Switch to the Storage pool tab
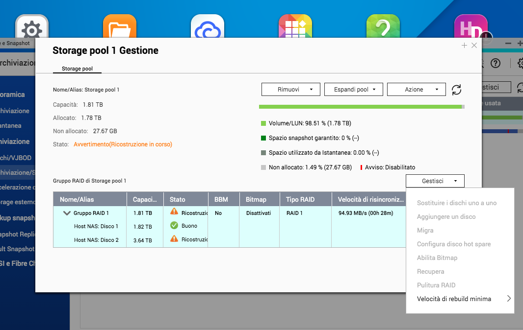The height and width of the screenshot is (330, 523). 77,69
